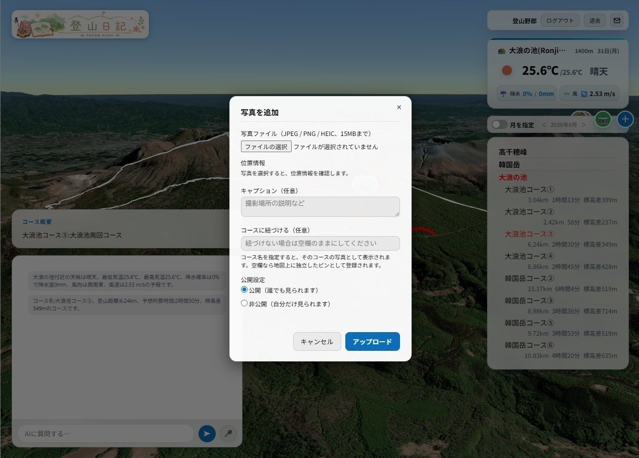Send the AI question with arrow icon
The width and height of the screenshot is (639, 458).
tap(207, 434)
